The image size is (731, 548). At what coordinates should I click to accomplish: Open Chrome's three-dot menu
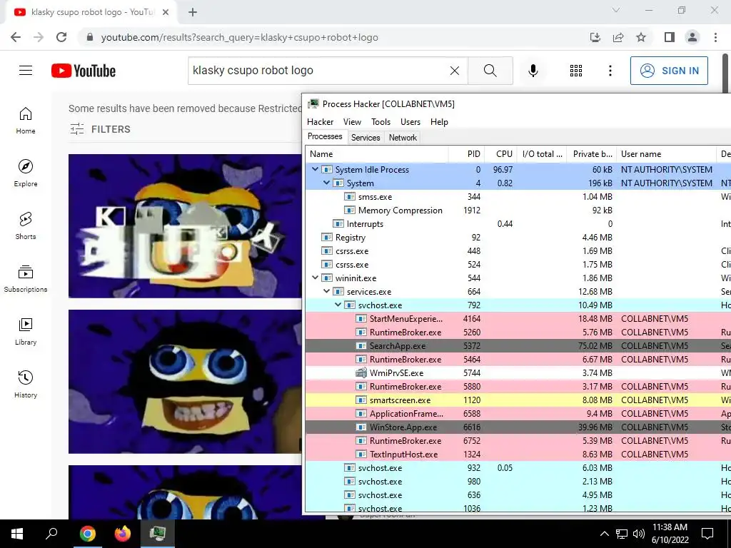pos(715,37)
